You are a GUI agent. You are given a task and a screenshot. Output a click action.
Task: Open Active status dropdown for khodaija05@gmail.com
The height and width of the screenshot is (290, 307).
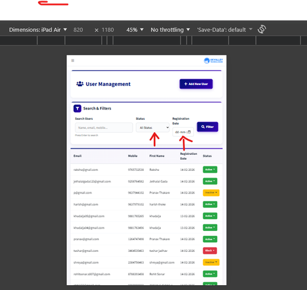[x=210, y=216]
